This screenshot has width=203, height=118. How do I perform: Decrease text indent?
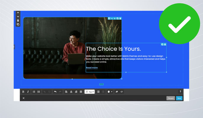tap(103, 92)
